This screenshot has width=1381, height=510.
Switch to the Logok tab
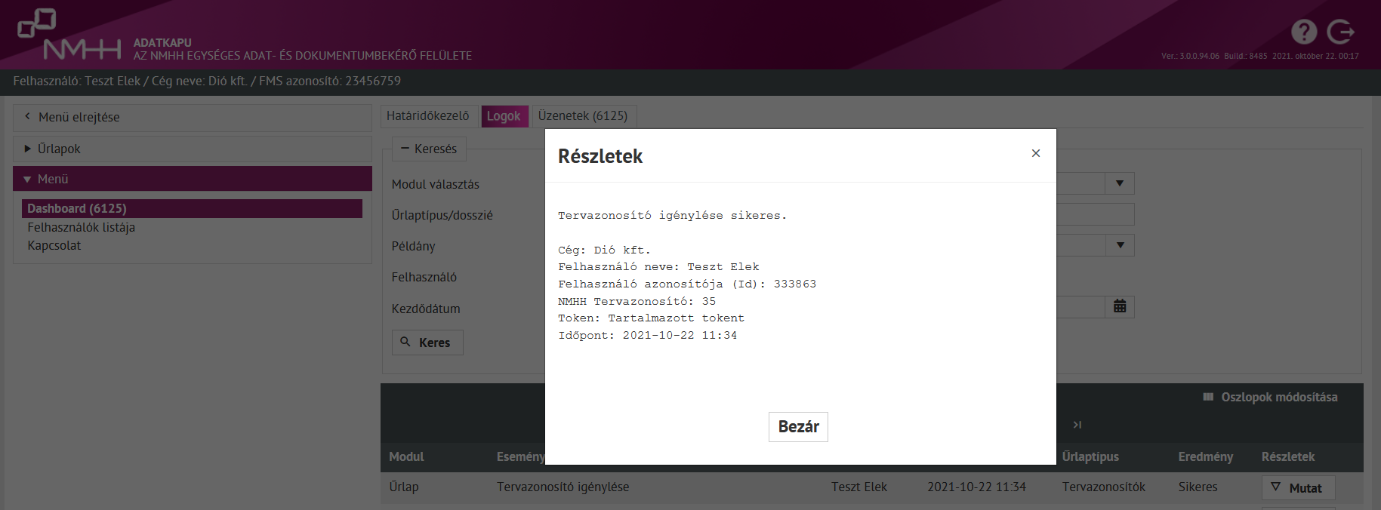[504, 115]
